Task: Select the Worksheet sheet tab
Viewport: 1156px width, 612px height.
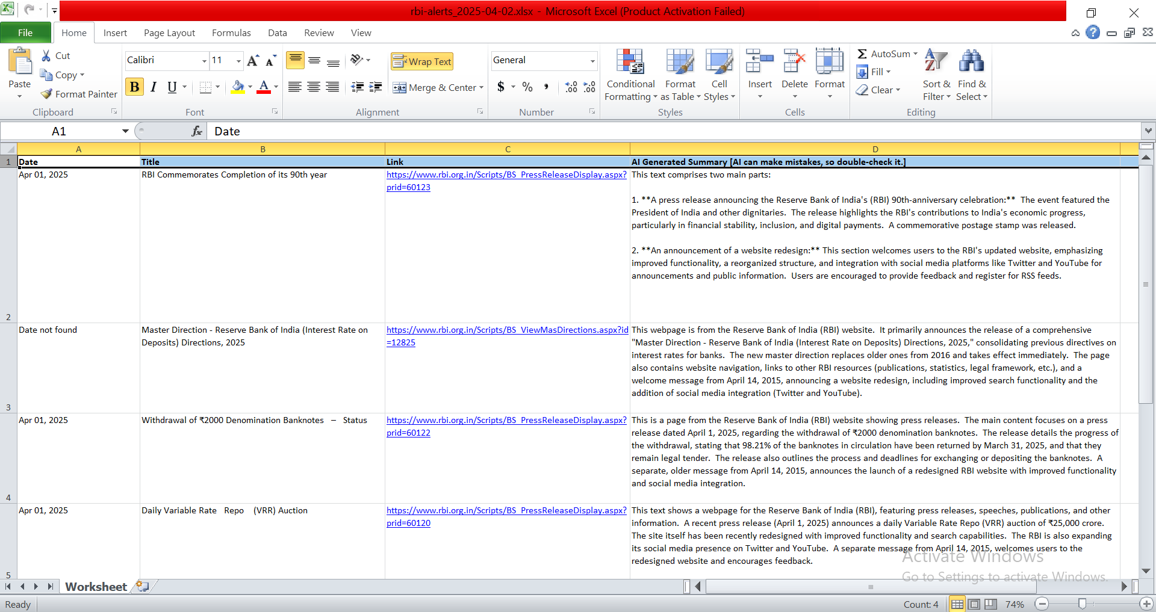Action: [x=96, y=586]
